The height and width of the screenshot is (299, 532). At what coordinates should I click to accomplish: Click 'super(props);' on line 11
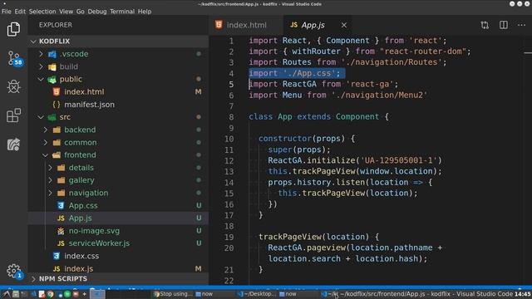(x=299, y=149)
